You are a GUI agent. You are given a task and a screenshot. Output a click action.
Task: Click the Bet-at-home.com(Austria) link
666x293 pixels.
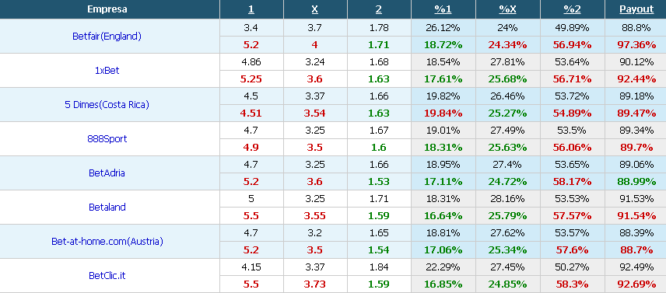coord(107,242)
